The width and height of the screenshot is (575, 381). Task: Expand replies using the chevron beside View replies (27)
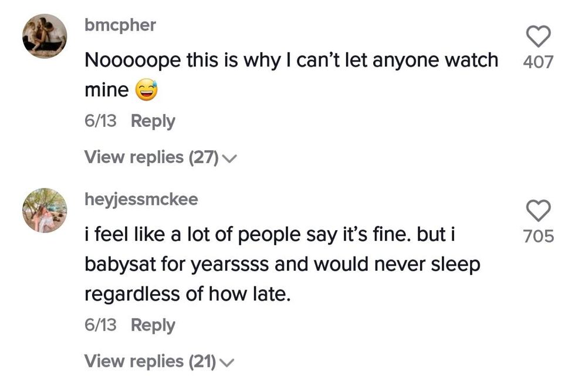pyautogui.click(x=230, y=158)
